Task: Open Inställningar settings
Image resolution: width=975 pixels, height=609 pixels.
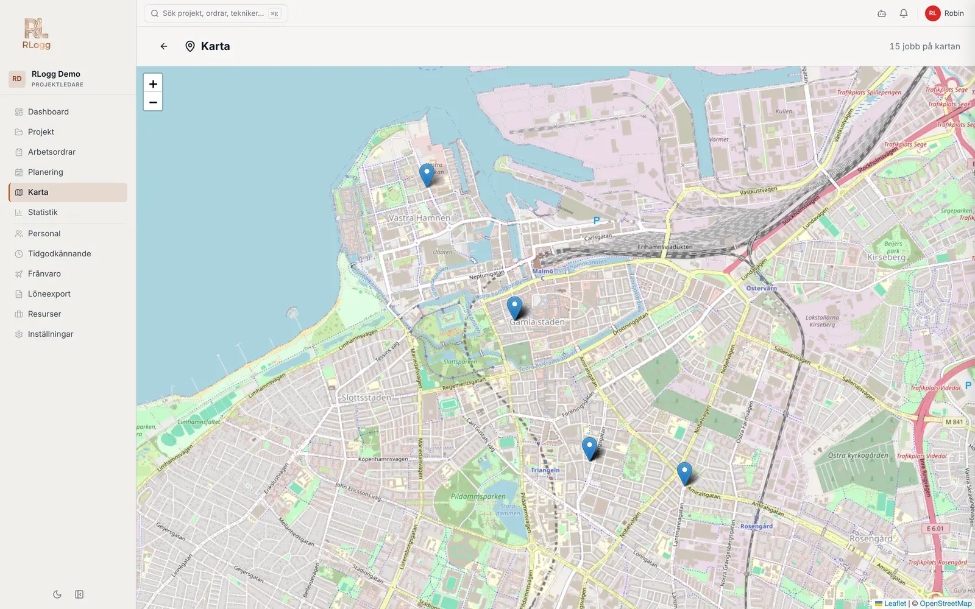Action: 68,334
